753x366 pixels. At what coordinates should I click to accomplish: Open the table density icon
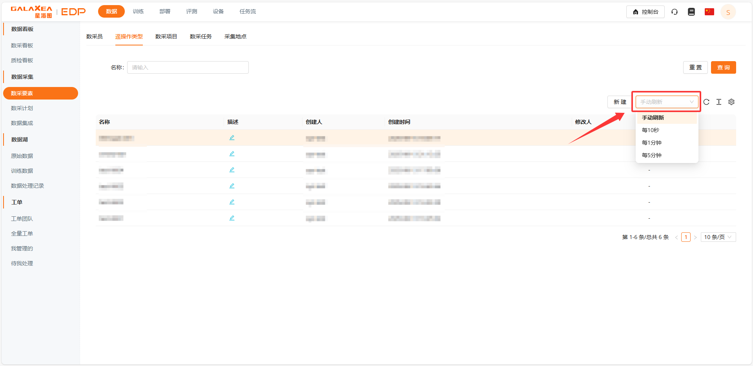(719, 102)
